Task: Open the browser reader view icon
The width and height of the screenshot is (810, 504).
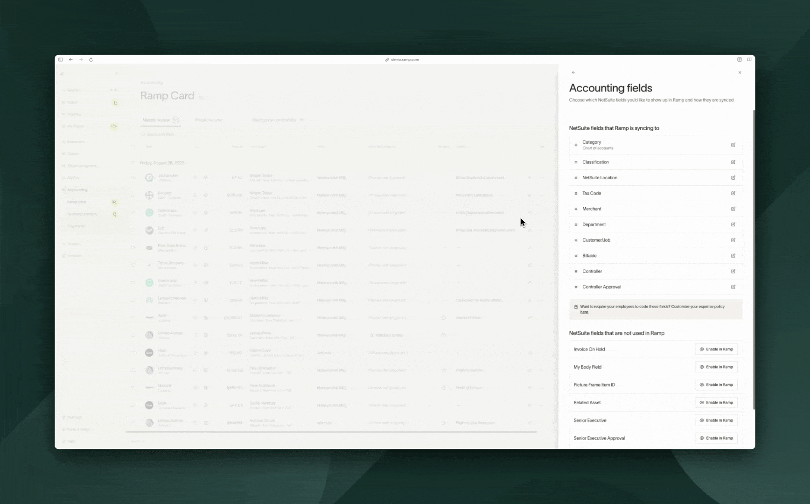Action: [739, 60]
